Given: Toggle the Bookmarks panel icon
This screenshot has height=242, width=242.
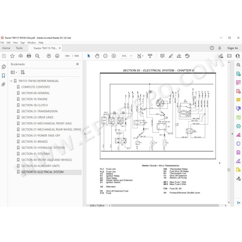Looking at the screenshot, I should [3, 75].
